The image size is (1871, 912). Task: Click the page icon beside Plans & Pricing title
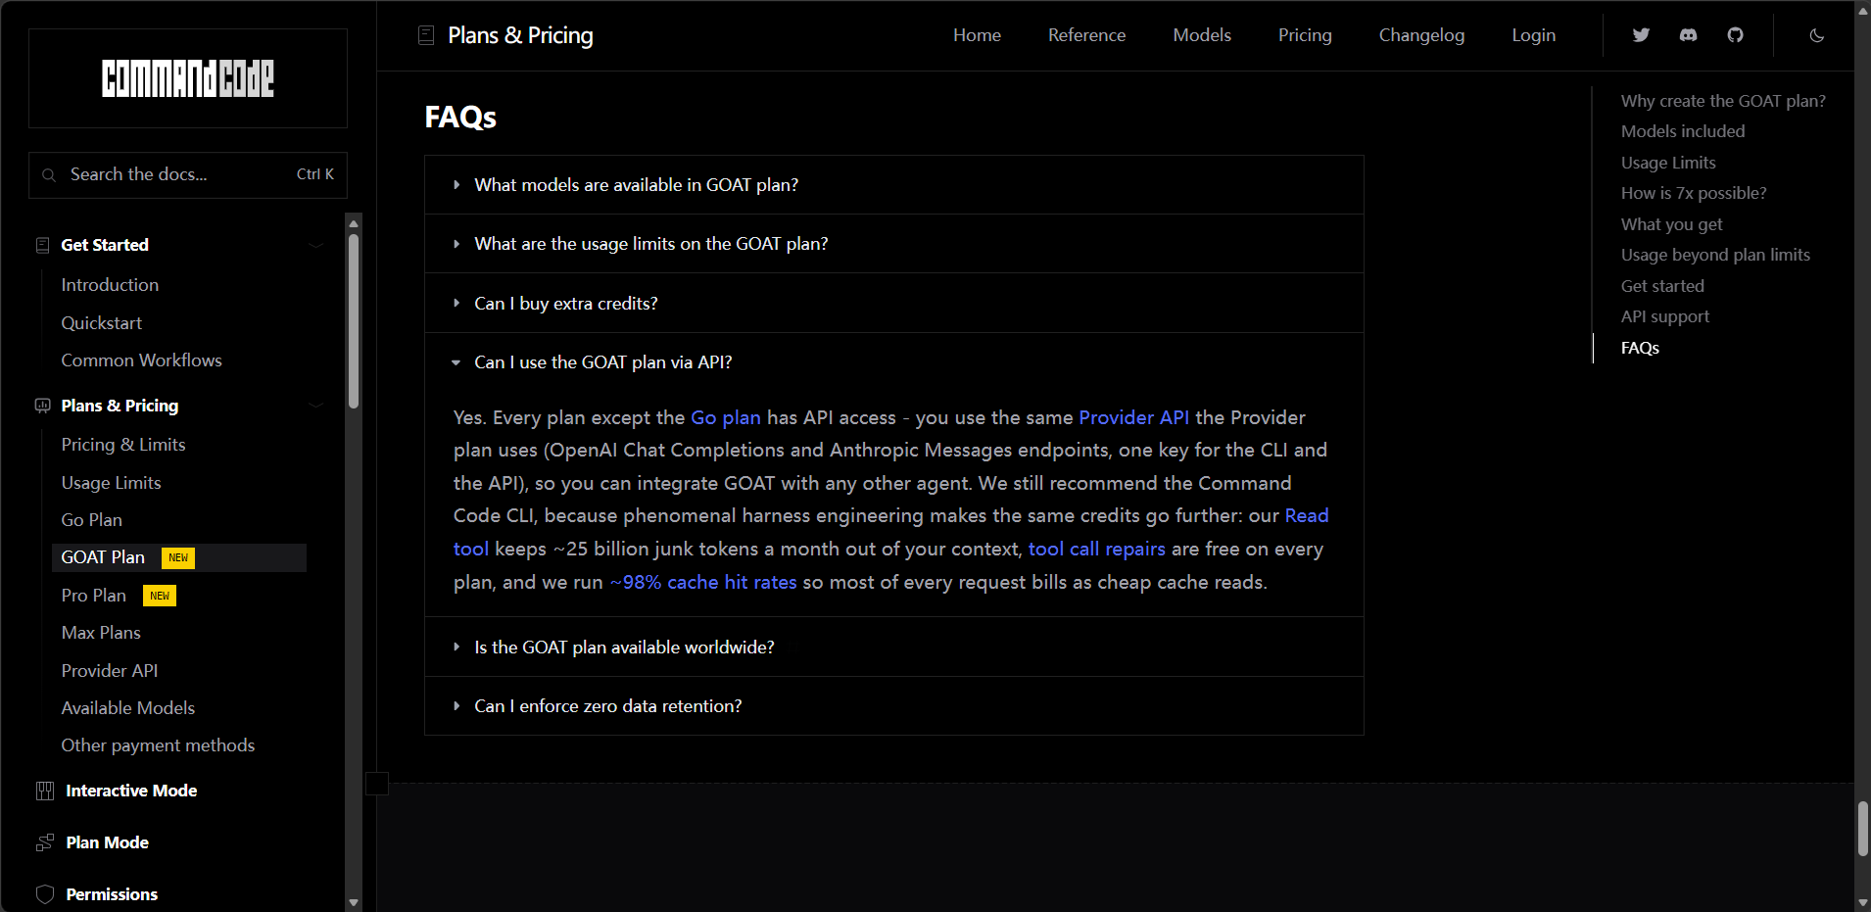click(426, 35)
